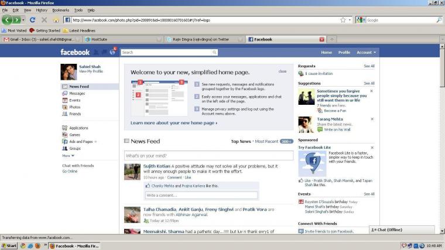Open a new tab button

[332, 39]
